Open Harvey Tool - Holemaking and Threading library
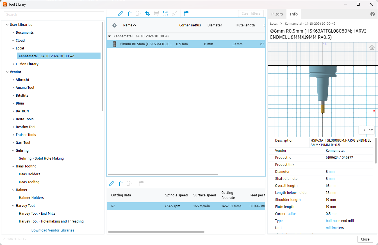This screenshot has height=245, width=378. [x=51, y=221]
